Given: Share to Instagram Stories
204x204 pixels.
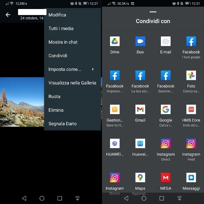Looking at the screenshot, I should pyautogui.click(x=115, y=178).
